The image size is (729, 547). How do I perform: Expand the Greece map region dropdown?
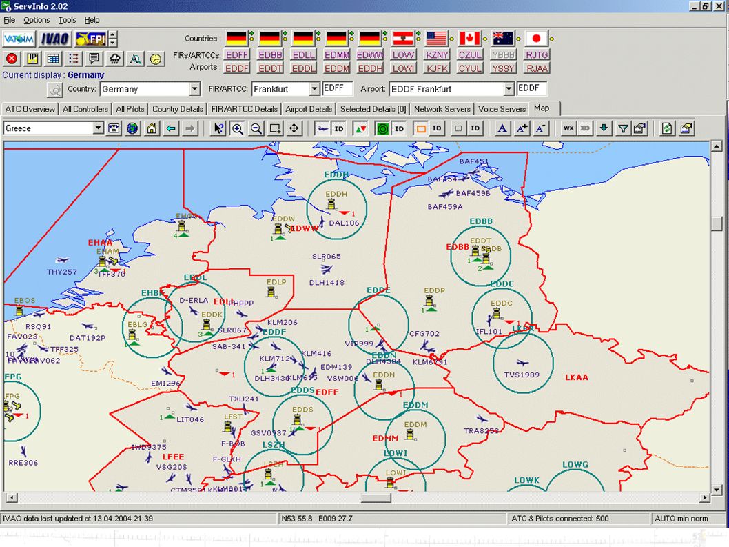(x=98, y=128)
